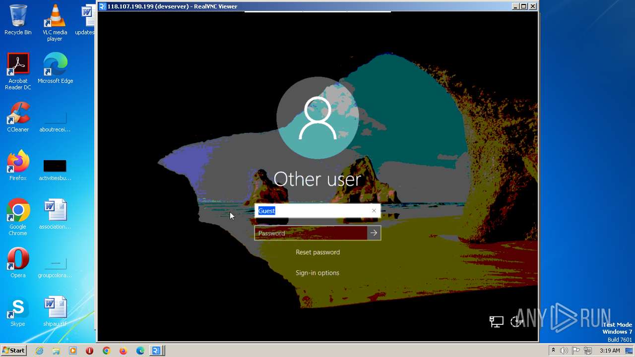Launch Opera desktop shortcut
Screen dimensions: 635x357
tap(18, 263)
